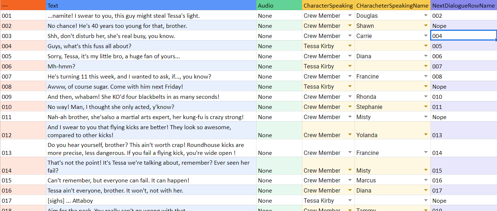Select the CharacterSpeaking column header

coord(328,5)
